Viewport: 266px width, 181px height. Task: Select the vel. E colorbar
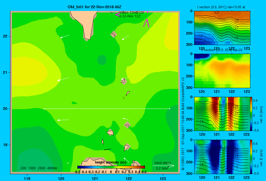tap(251, 157)
